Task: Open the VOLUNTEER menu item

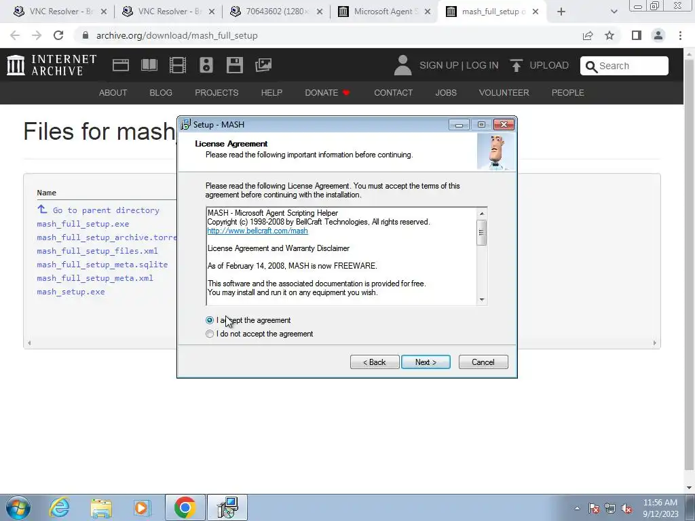Action: click(x=504, y=92)
